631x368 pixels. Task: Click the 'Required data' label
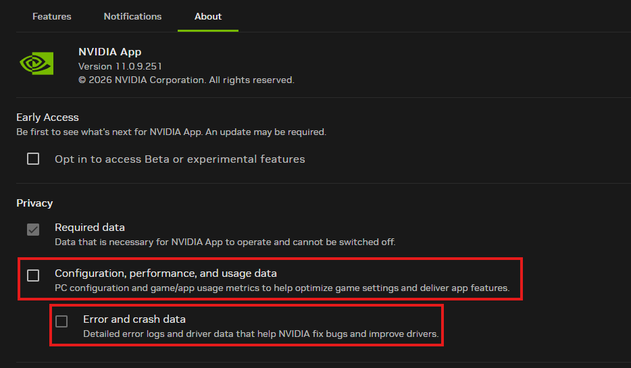90,228
